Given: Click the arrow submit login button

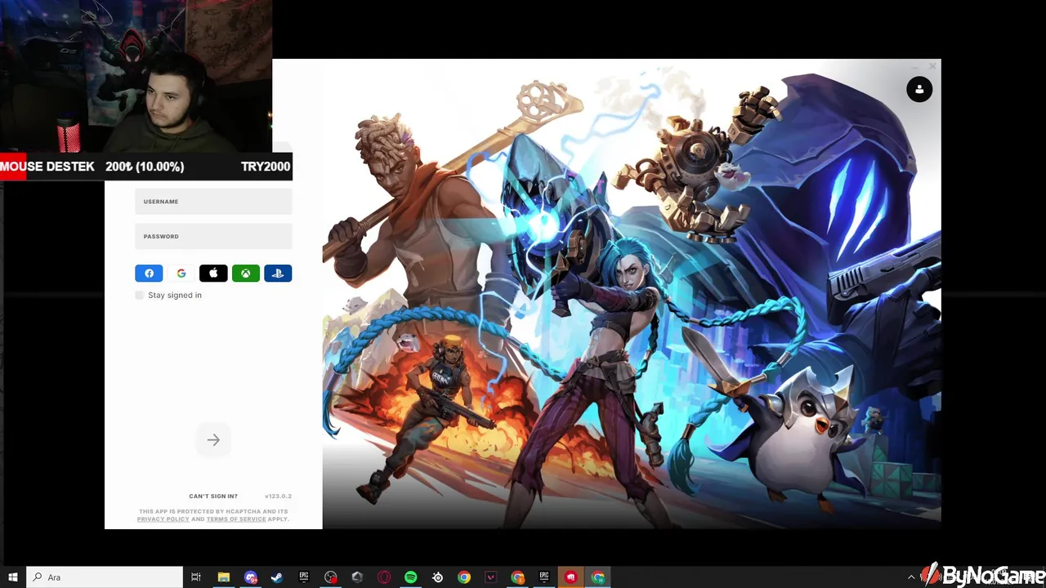Looking at the screenshot, I should point(213,440).
